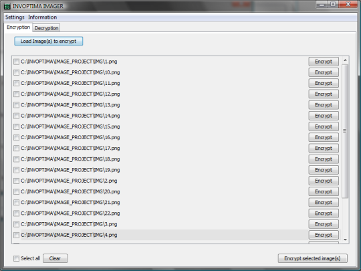Image resolution: width=361 pixels, height=271 pixels.
Task: Click the Clear button
Action: pos(55,258)
